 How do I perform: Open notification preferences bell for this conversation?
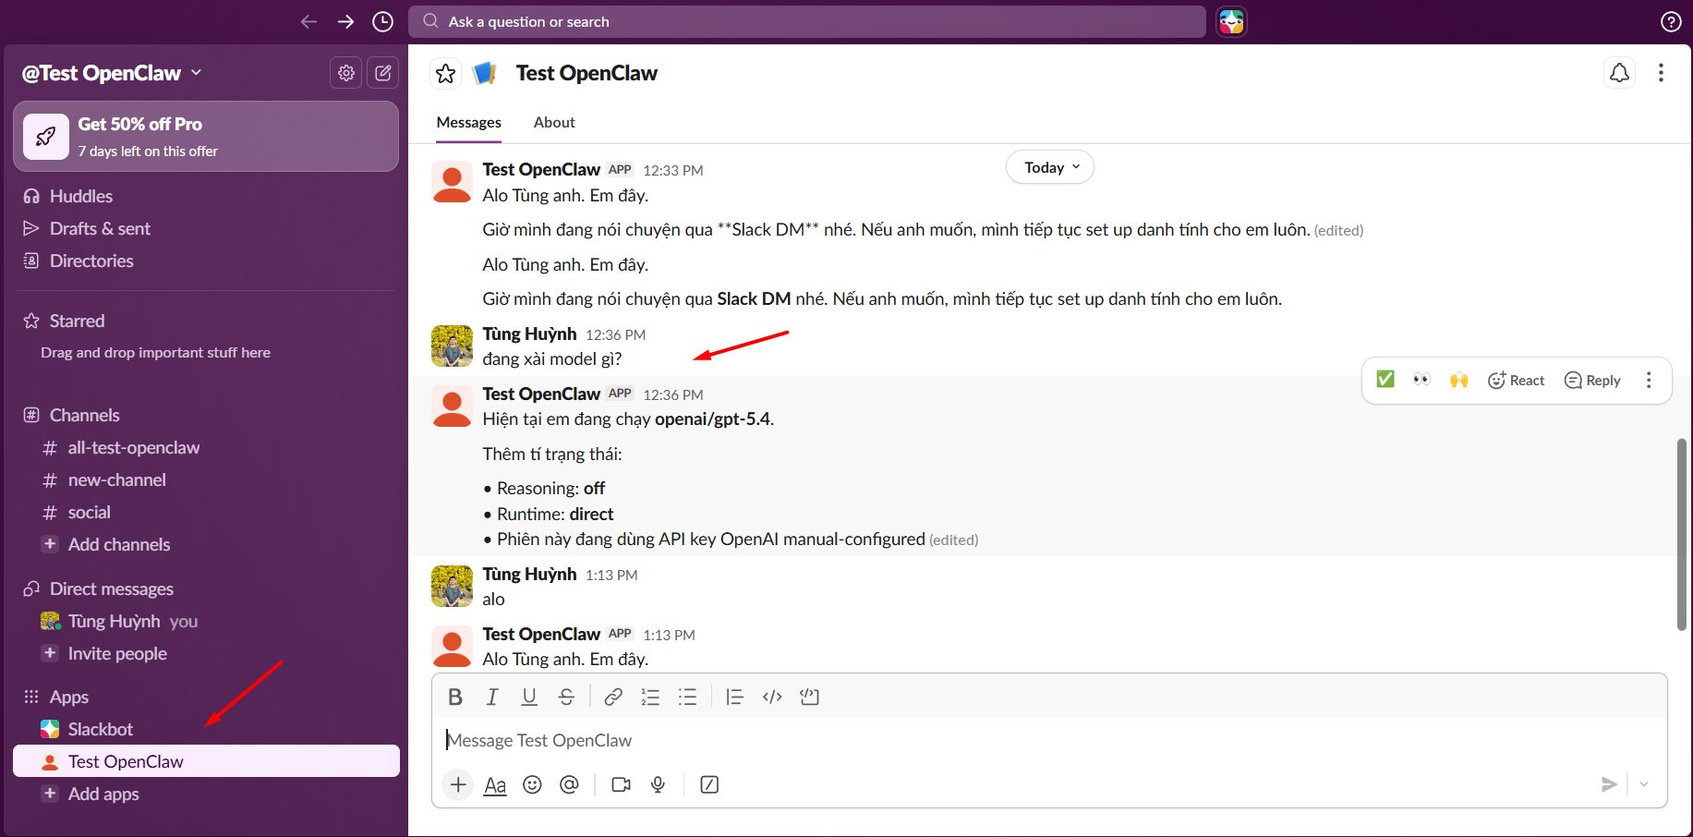(x=1618, y=72)
